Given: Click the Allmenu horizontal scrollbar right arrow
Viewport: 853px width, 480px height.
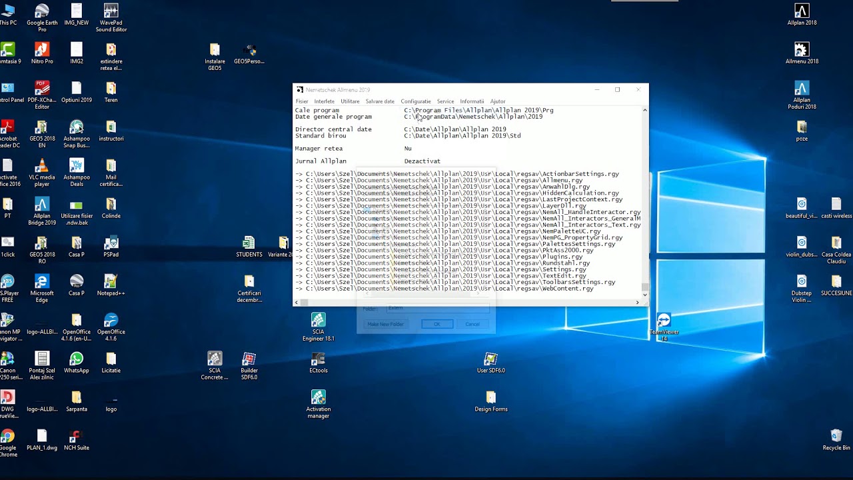Looking at the screenshot, I should (x=637, y=302).
